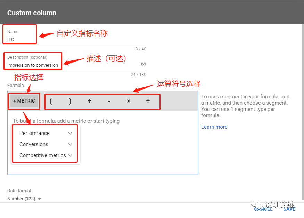Click the Formula section label
Viewport: 304px width, 218px height.
pyautogui.click(x=16, y=86)
